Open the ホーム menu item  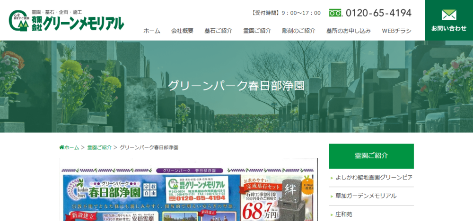(152, 31)
